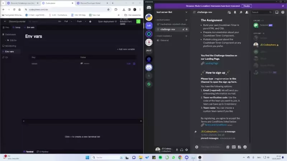The width and height of the screenshot is (287, 161).
Task: Open Chrome from the taskbar
Action: [x=180, y=157]
